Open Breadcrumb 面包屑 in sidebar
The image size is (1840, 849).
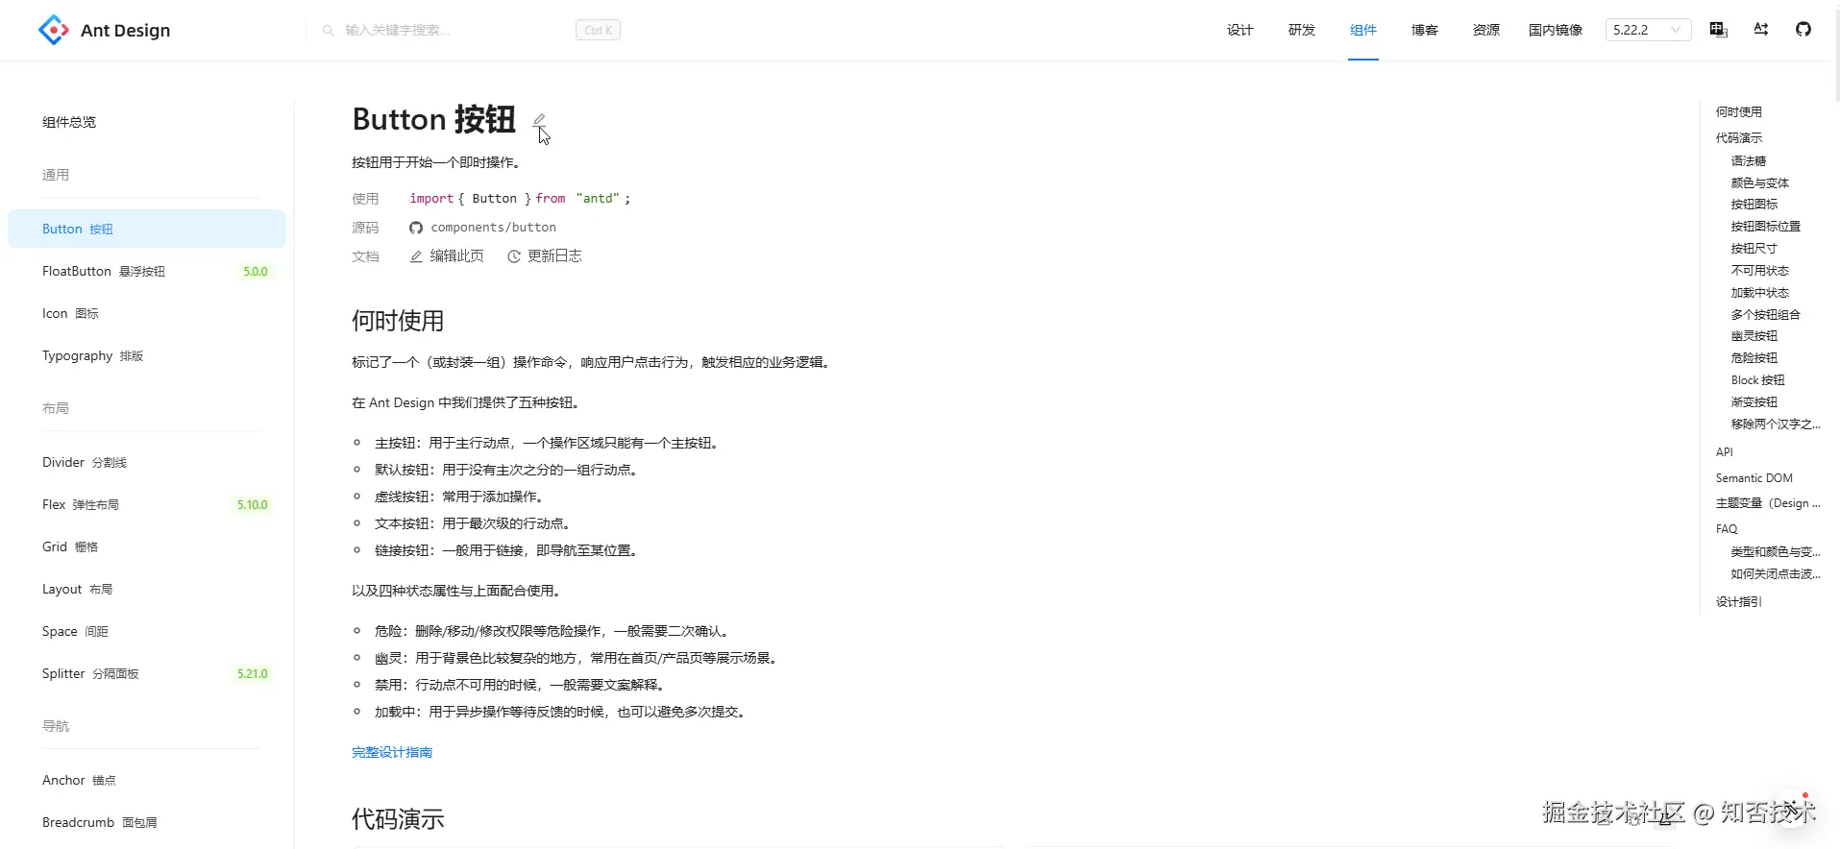pos(147,822)
